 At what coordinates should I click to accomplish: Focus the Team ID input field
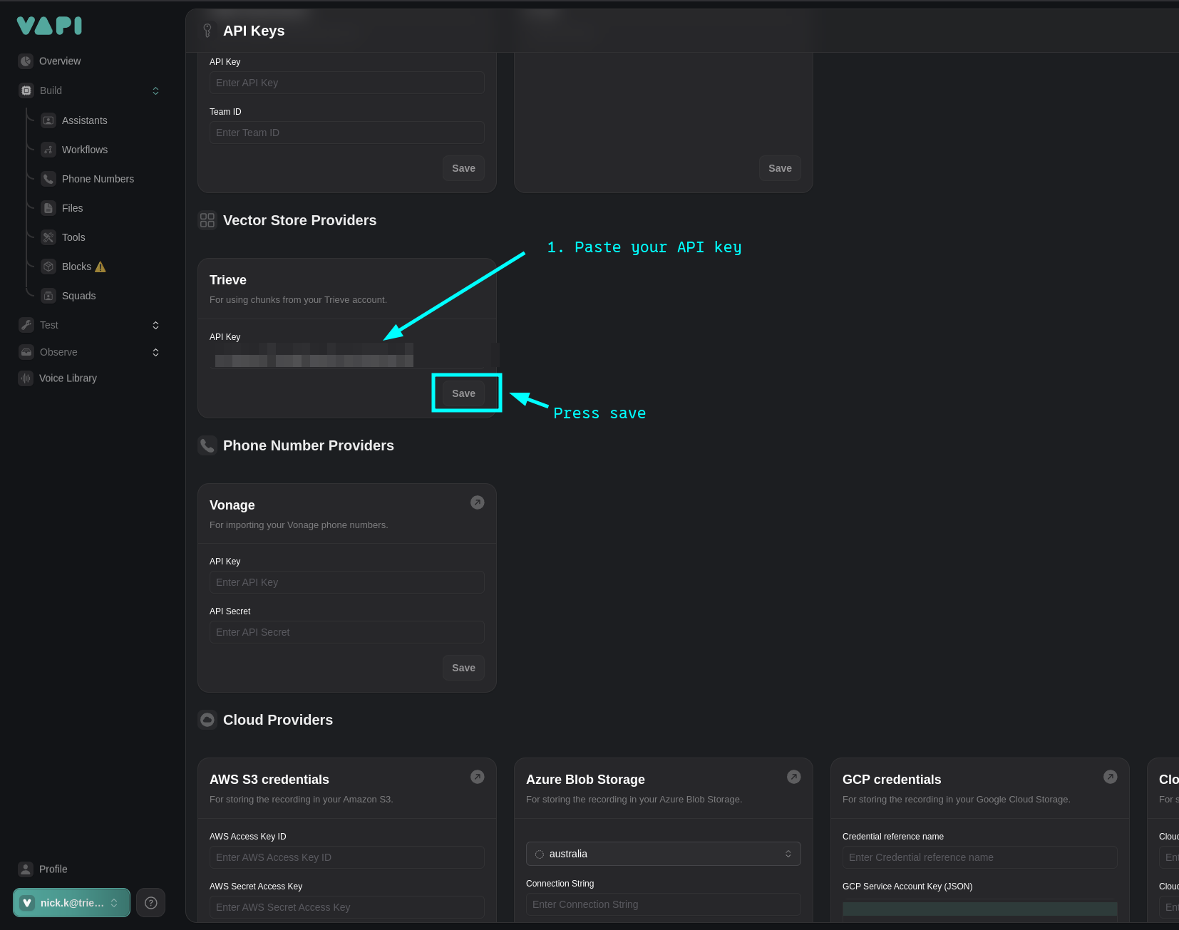click(347, 133)
